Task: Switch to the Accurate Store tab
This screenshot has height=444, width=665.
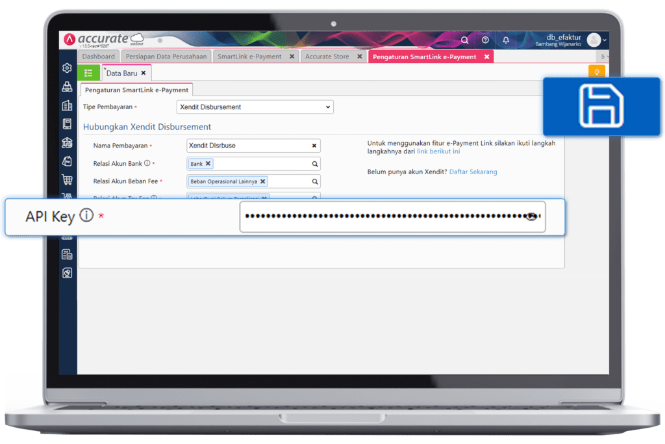Action: click(327, 57)
